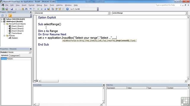
Task: Click the Insert UserForm icon
Action: tap(7, 9)
